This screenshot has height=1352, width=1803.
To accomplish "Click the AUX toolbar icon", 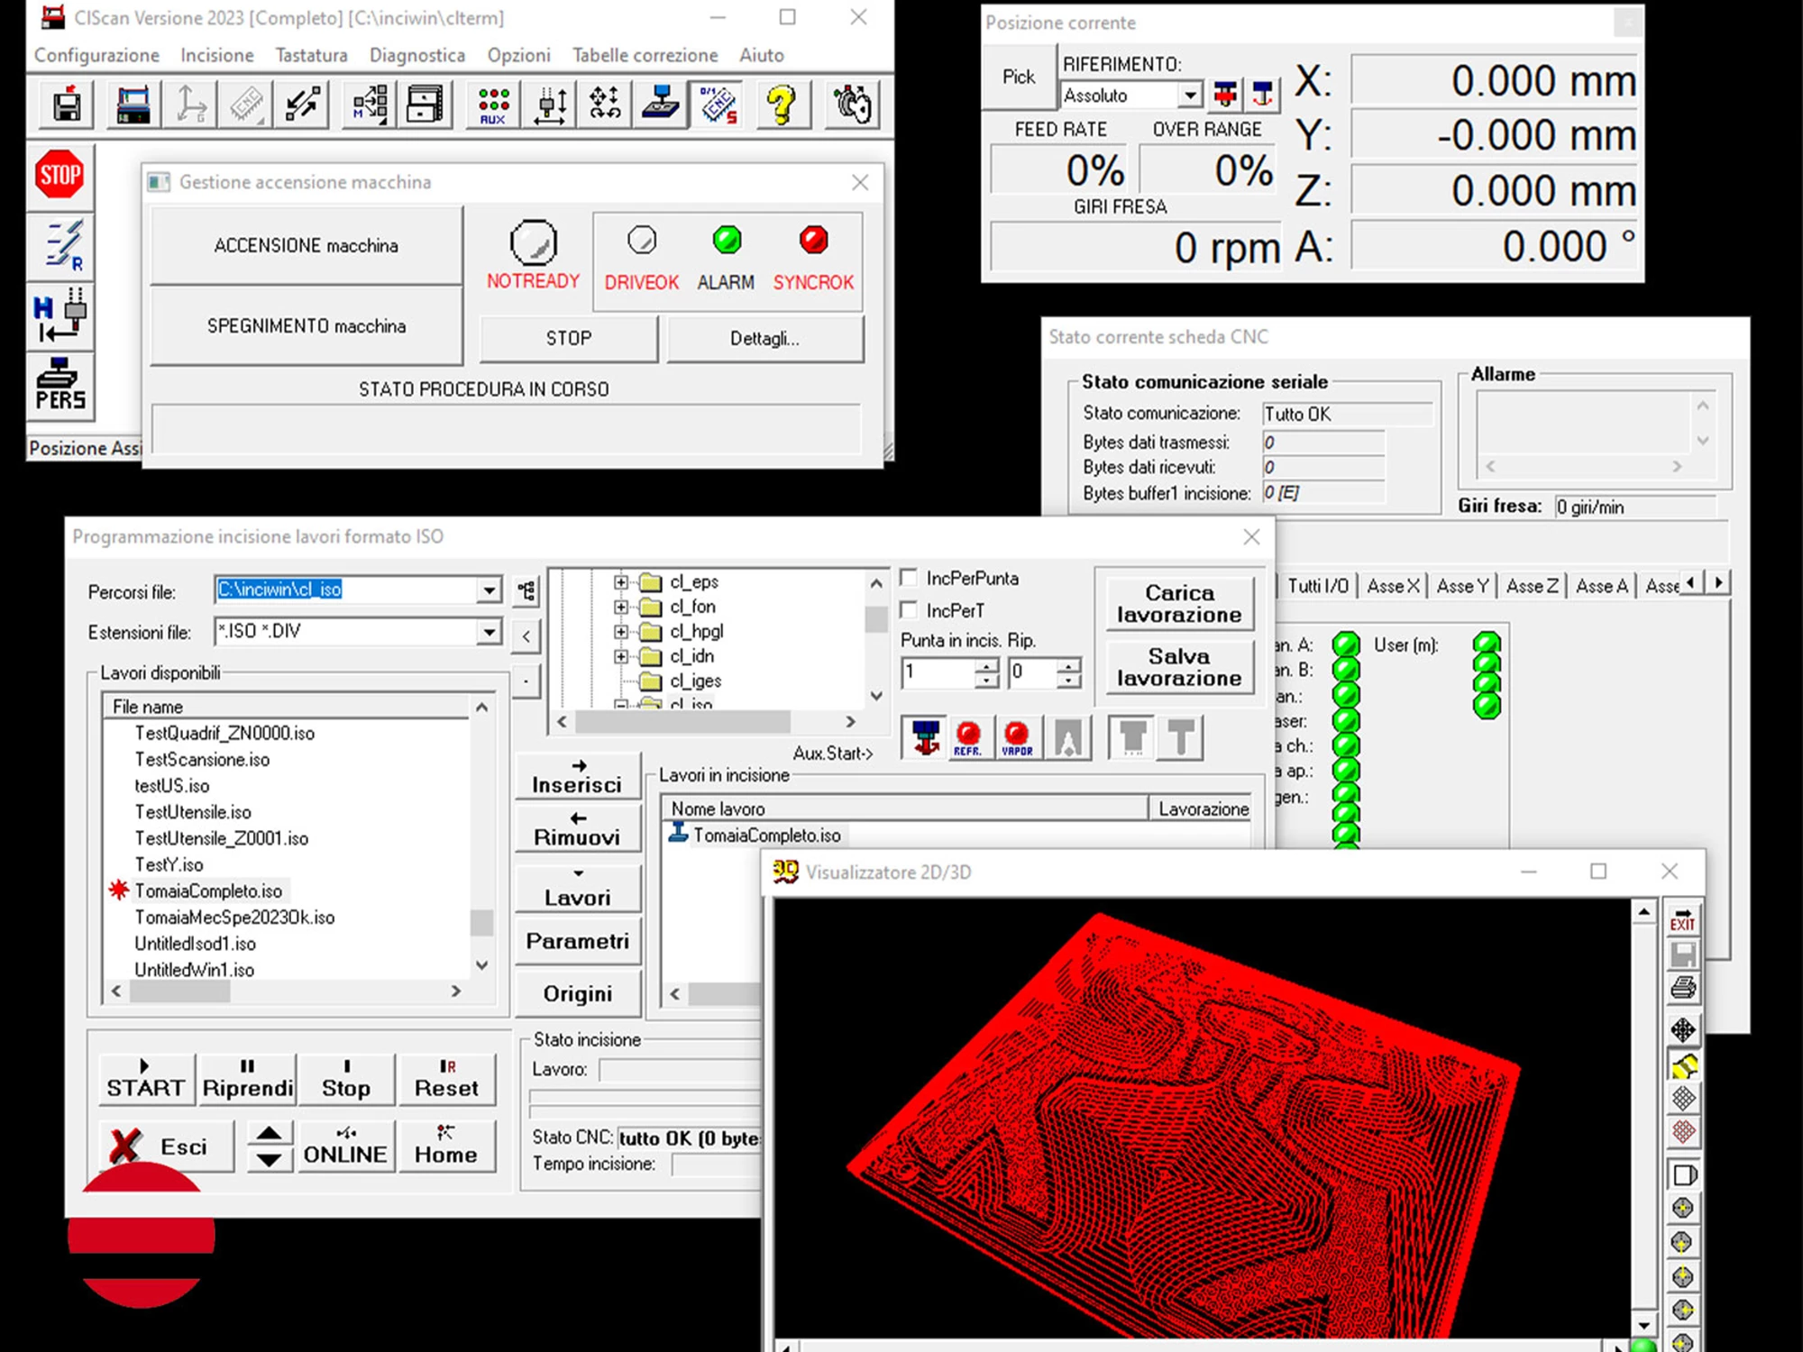I will (x=493, y=105).
